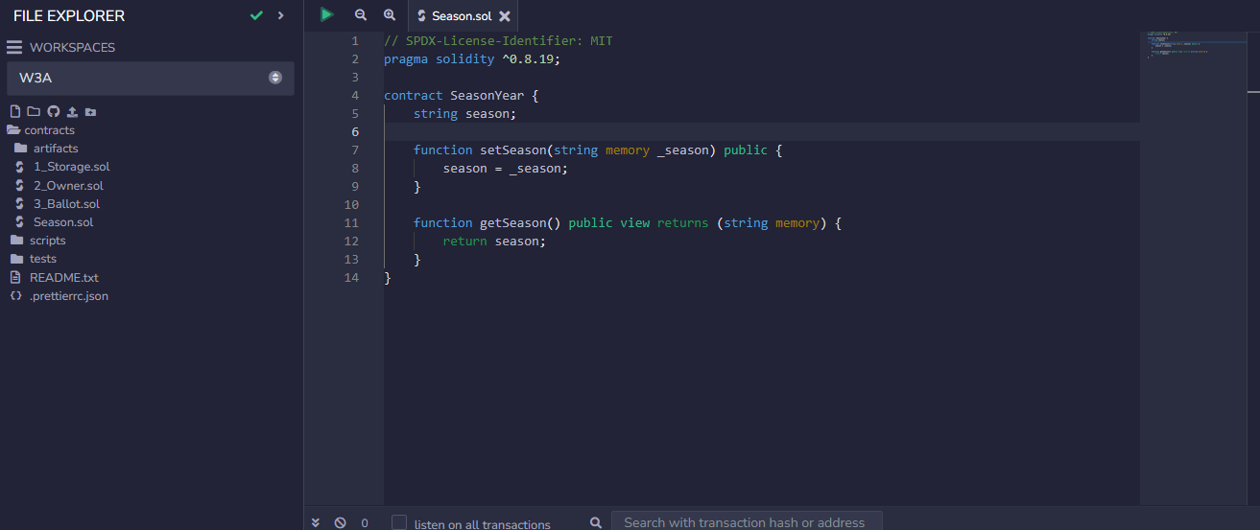Click the upload file icon
Image resolution: width=1260 pixels, height=530 pixels.
tap(72, 112)
